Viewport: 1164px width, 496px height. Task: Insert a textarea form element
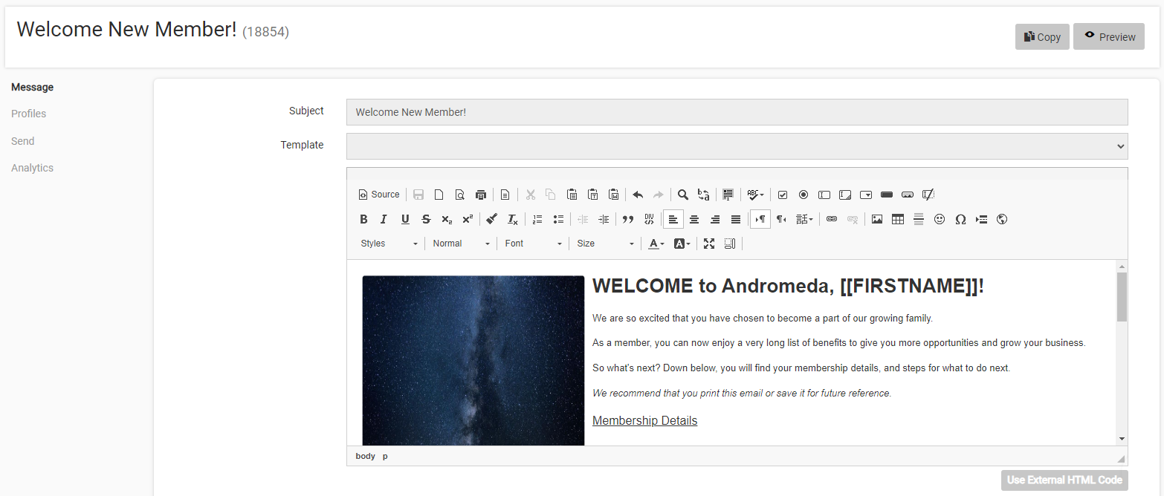point(845,195)
